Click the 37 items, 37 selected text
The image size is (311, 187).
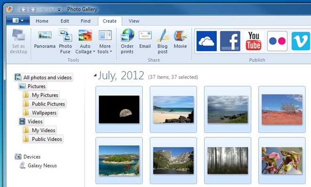click(x=173, y=77)
